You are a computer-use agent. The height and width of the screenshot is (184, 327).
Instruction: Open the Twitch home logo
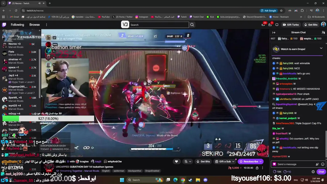(x=4, y=25)
